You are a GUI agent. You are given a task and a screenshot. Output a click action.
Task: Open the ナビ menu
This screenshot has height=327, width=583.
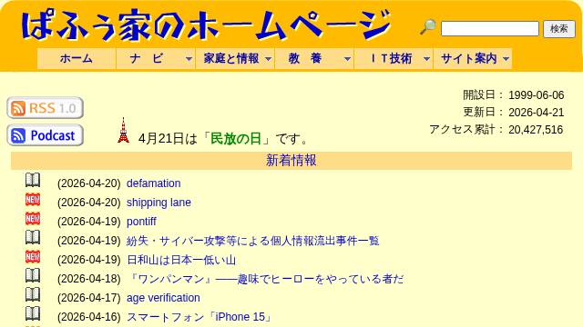[x=156, y=58]
